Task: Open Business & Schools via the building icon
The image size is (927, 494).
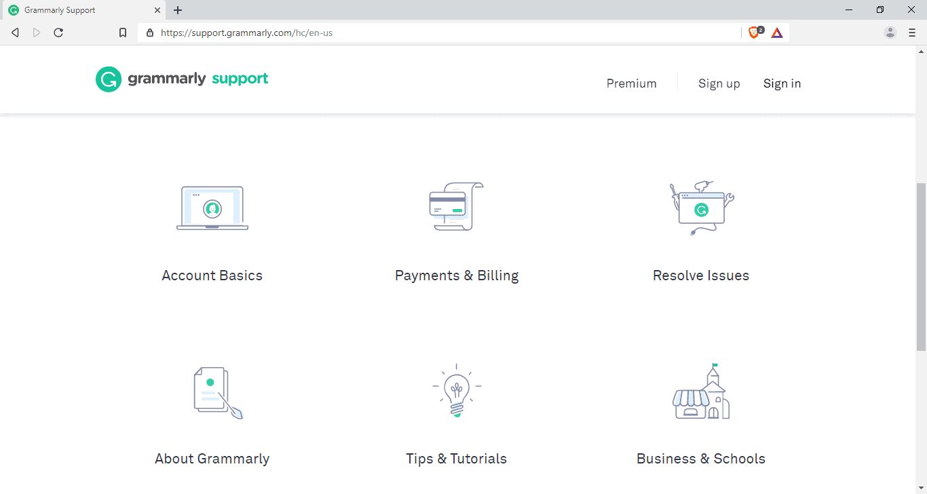Action: pos(701,391)
